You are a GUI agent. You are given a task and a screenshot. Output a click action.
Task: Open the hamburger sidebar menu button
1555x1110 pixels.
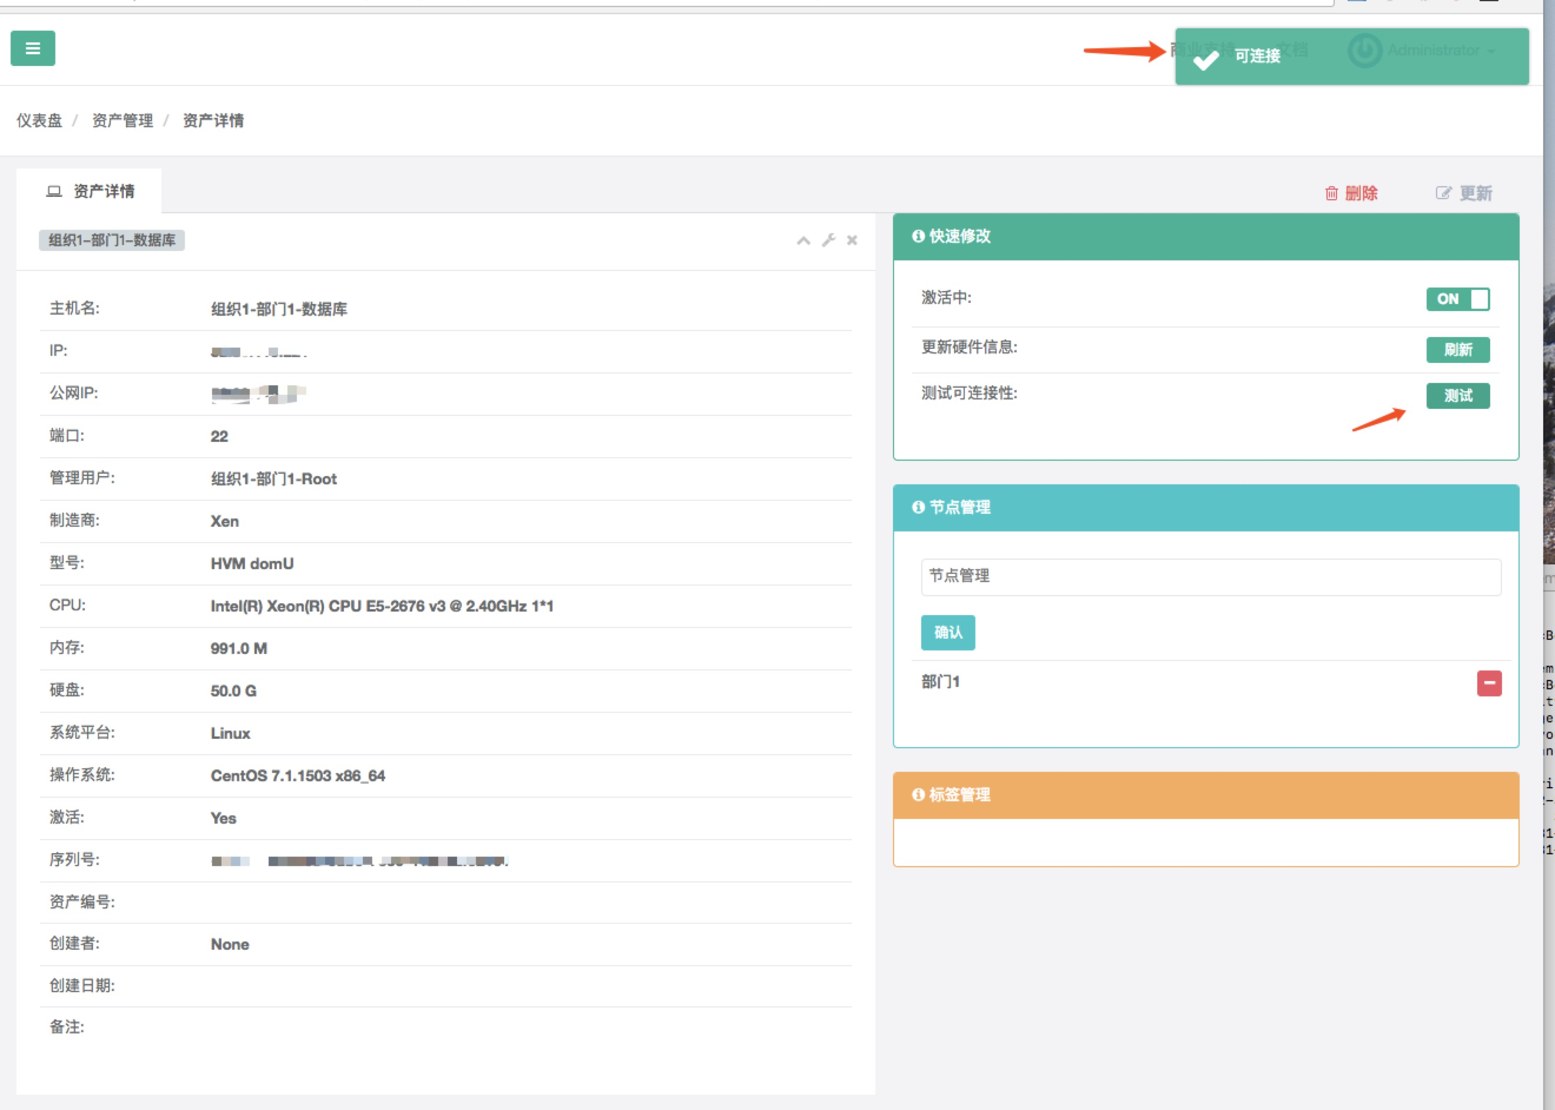click(x=33, y=48)
